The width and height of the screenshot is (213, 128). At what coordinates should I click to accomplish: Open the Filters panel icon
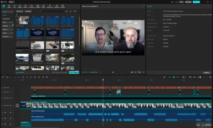[x=43, y=6]
